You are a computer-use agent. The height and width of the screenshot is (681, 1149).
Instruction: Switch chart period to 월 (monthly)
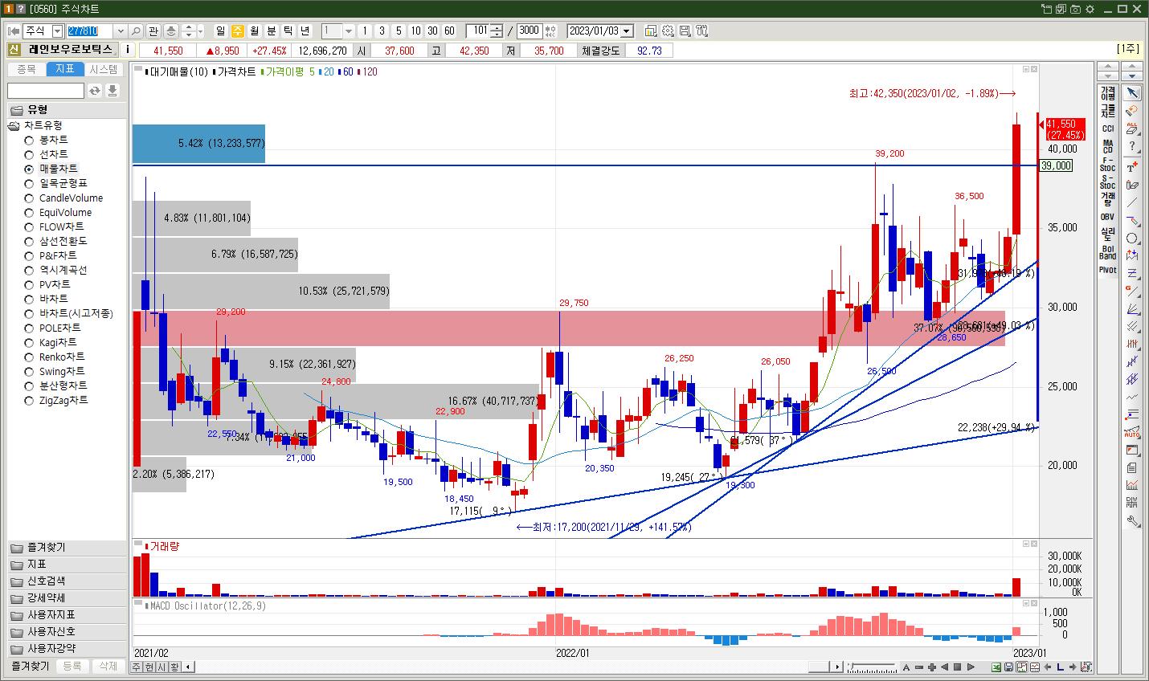pos(255,31)
